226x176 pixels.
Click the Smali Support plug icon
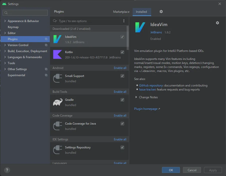click(x=57, y=78)
